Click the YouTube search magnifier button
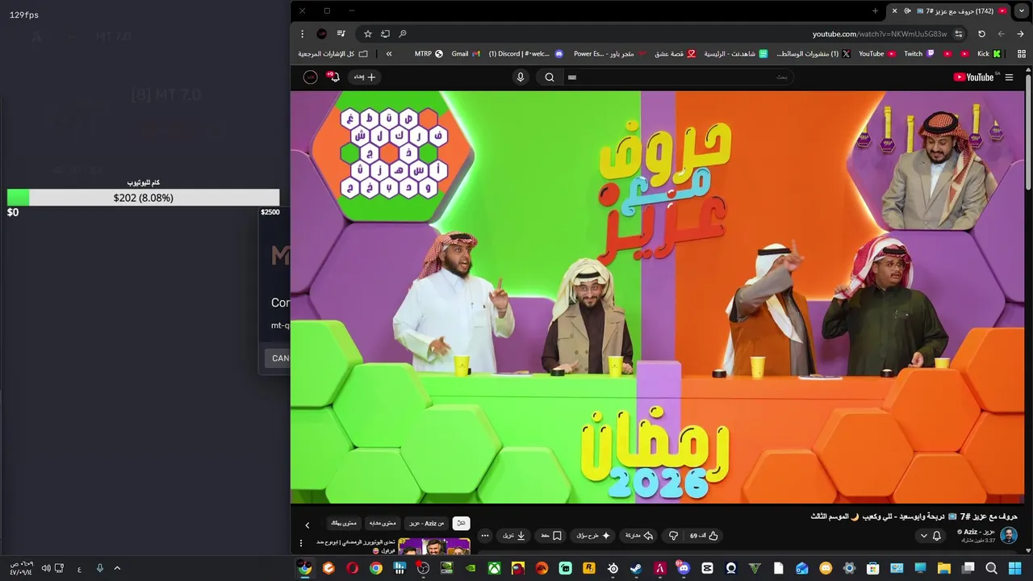The width and height of the screenshot is (1033, 581). (x=550, y=77)
